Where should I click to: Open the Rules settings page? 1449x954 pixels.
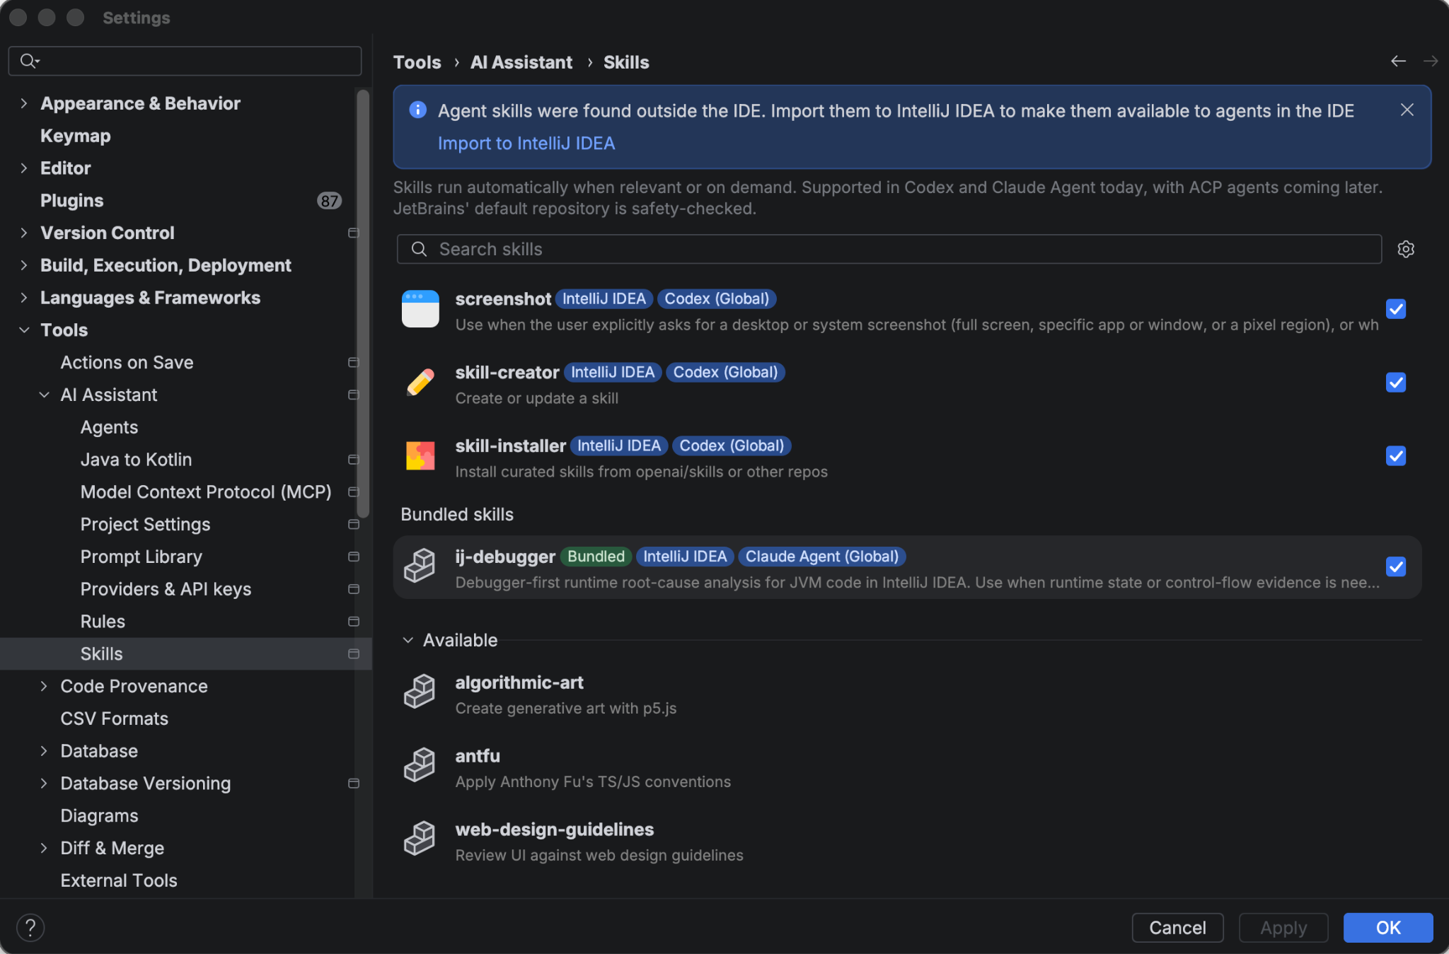103,622
